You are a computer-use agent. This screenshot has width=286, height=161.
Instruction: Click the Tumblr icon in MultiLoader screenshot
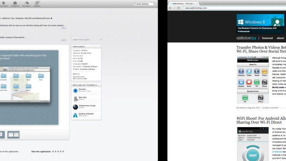pos(257,71)
